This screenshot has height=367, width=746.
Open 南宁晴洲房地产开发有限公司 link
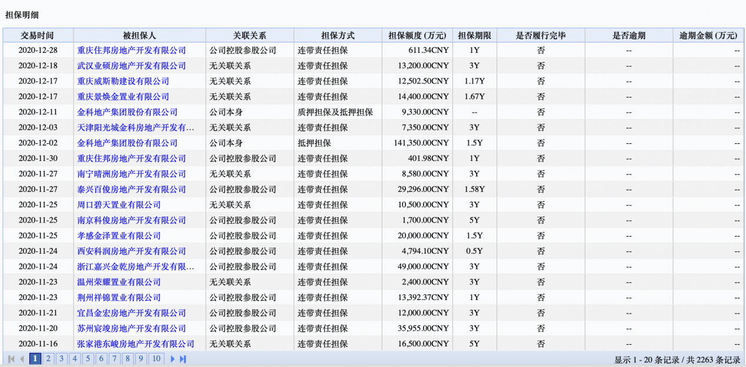tap(132, 174)
